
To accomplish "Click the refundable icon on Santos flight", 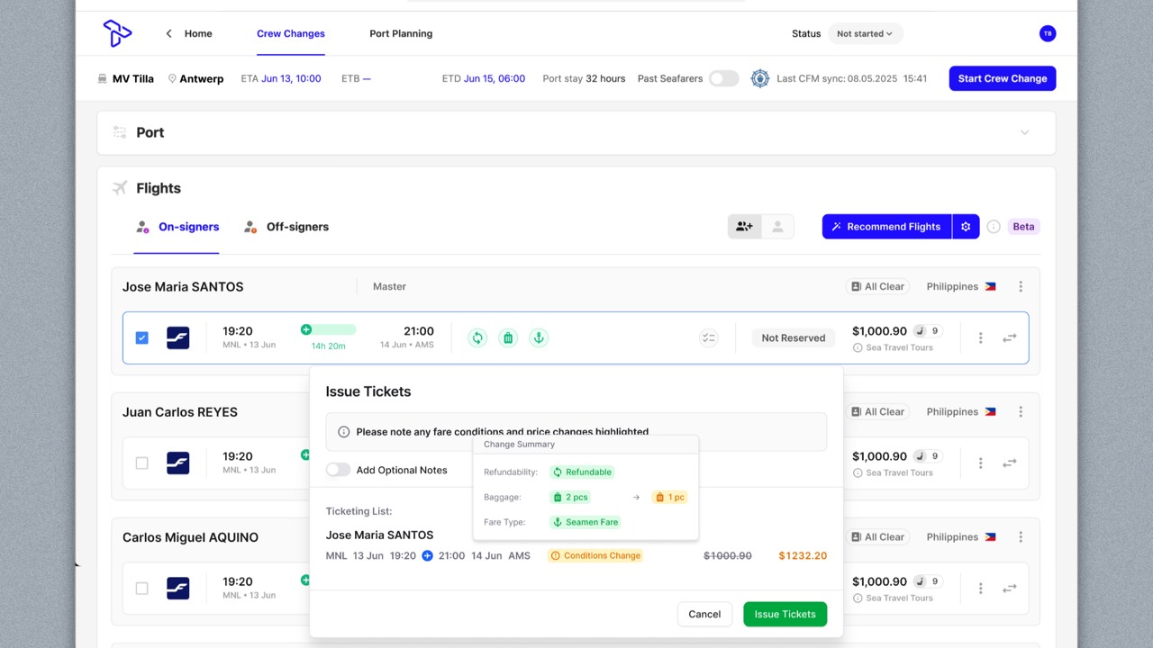I will click(x=477, y=337).
